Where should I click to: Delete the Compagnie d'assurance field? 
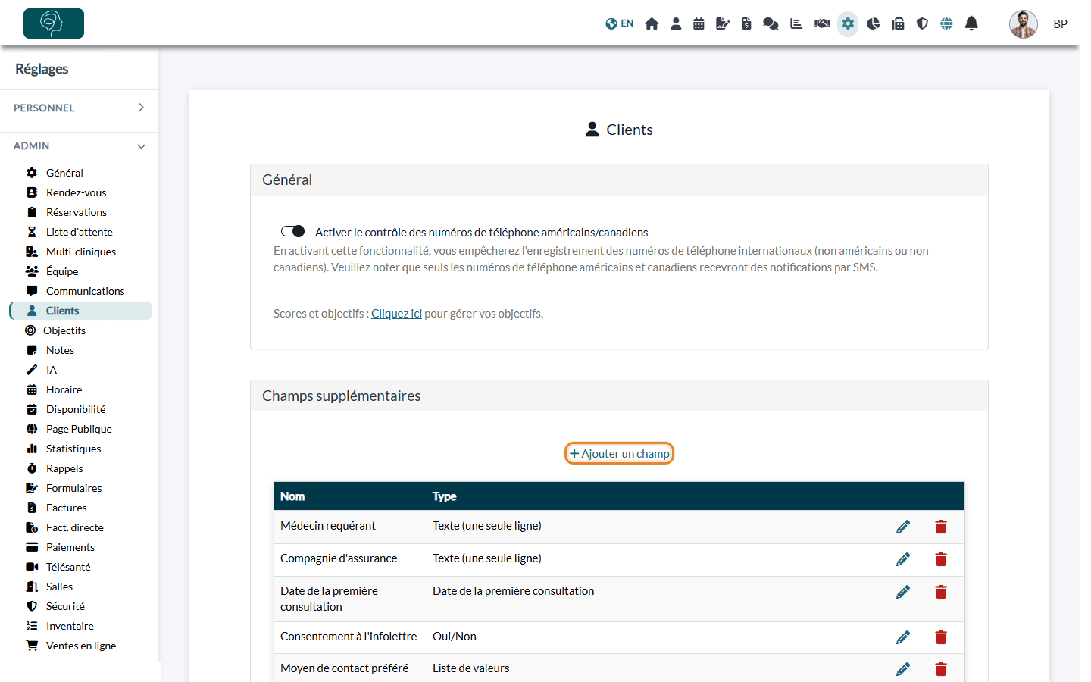click(941, 559)
